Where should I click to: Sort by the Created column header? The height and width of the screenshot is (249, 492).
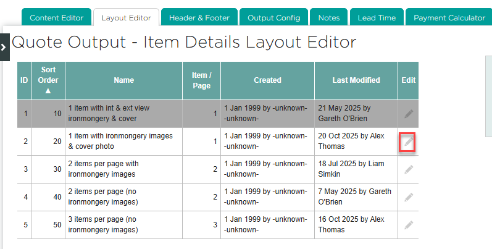click(267, 80)
